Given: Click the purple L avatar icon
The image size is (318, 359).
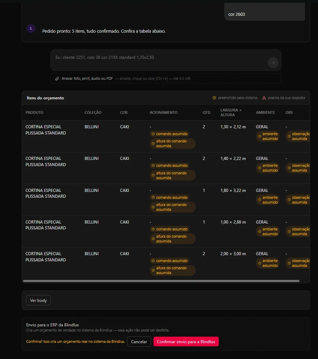Looking at the screenshot, I should (x=31, y=29).
